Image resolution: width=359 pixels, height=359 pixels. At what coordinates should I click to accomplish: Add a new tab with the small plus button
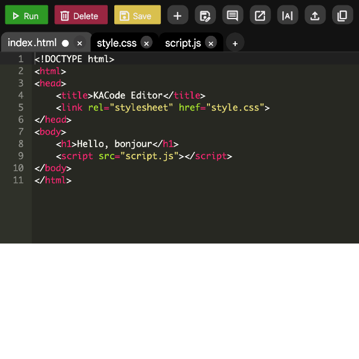click(235, 44)
